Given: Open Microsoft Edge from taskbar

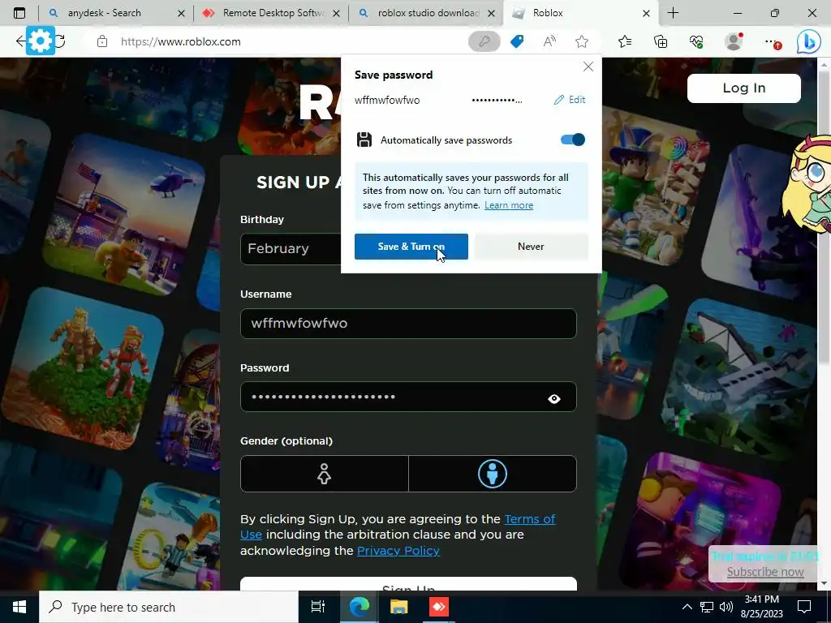Looking at the screenshot, I should [x=359, y=607].
